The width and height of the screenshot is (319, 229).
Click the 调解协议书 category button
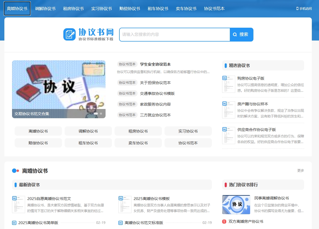coord(88,131)
